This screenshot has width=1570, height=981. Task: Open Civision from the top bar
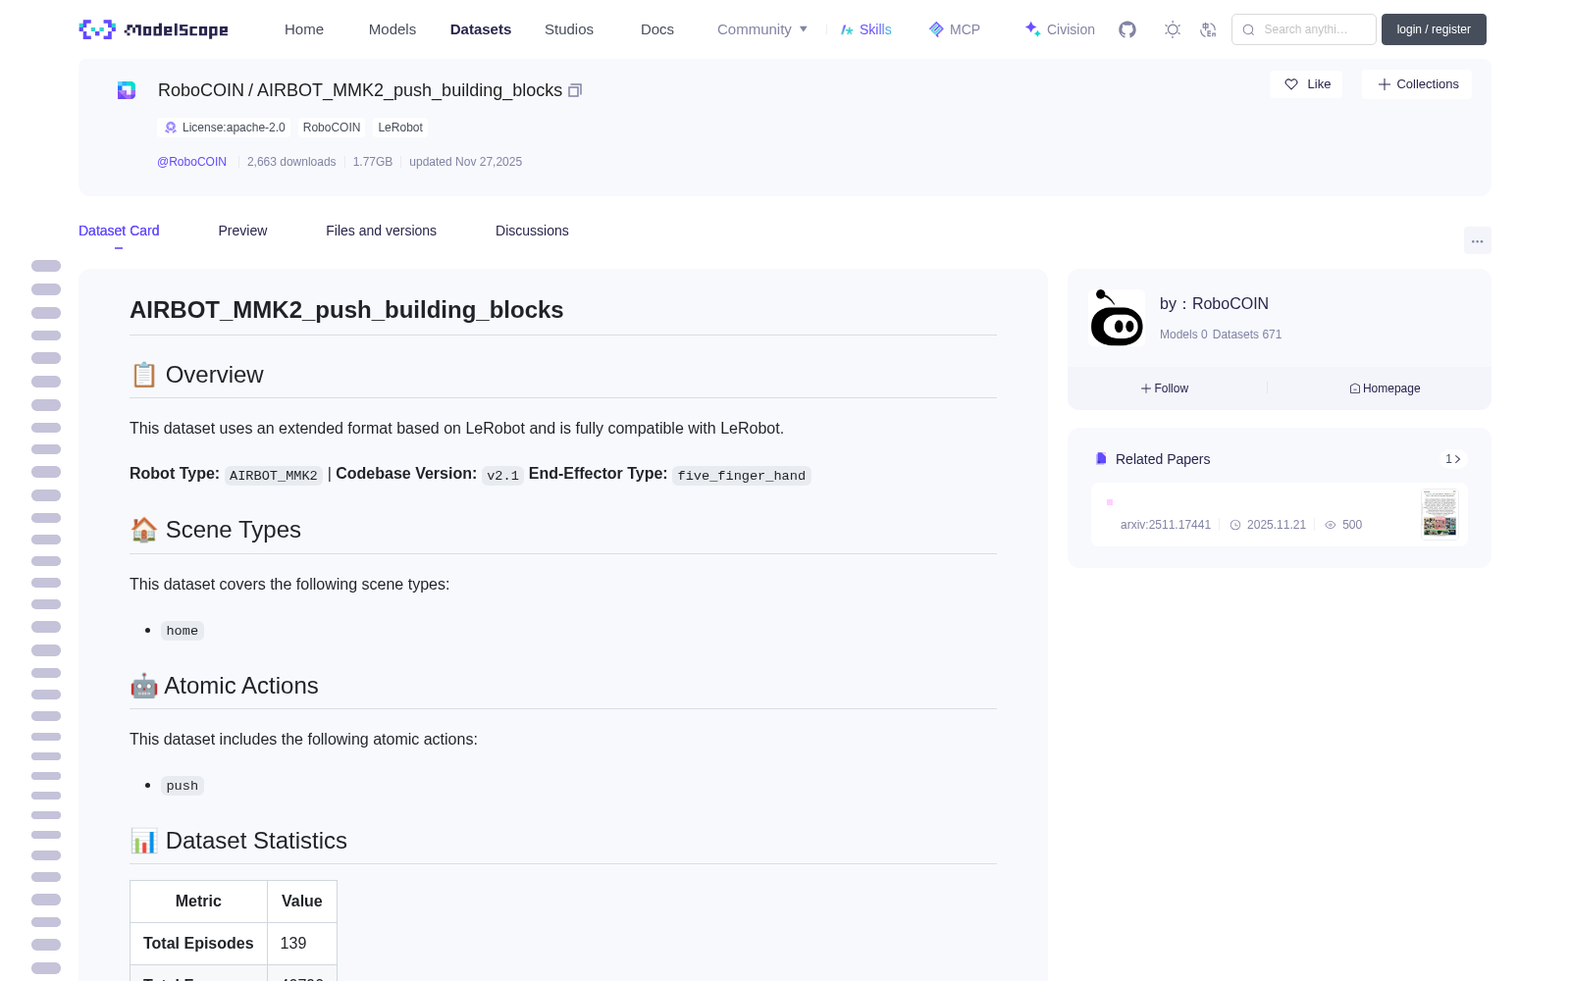1060,29
